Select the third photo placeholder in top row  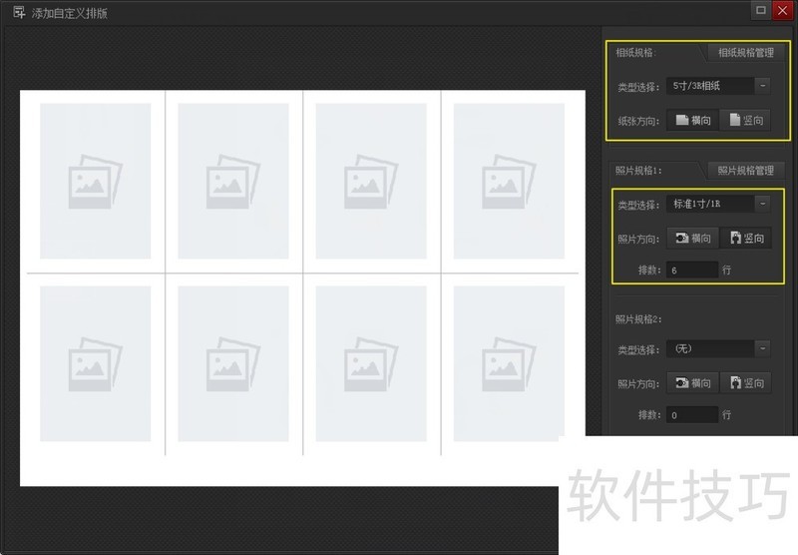click(x=371, y=182)
